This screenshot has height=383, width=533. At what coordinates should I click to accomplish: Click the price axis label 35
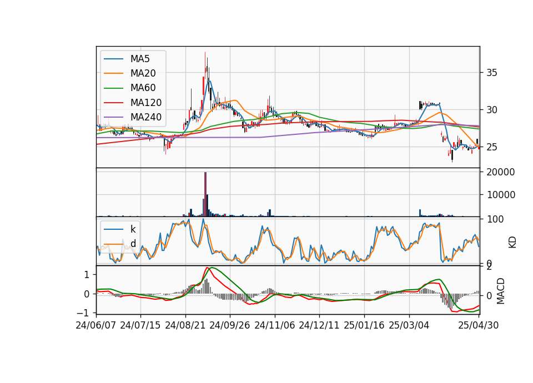tap(492, 73)
